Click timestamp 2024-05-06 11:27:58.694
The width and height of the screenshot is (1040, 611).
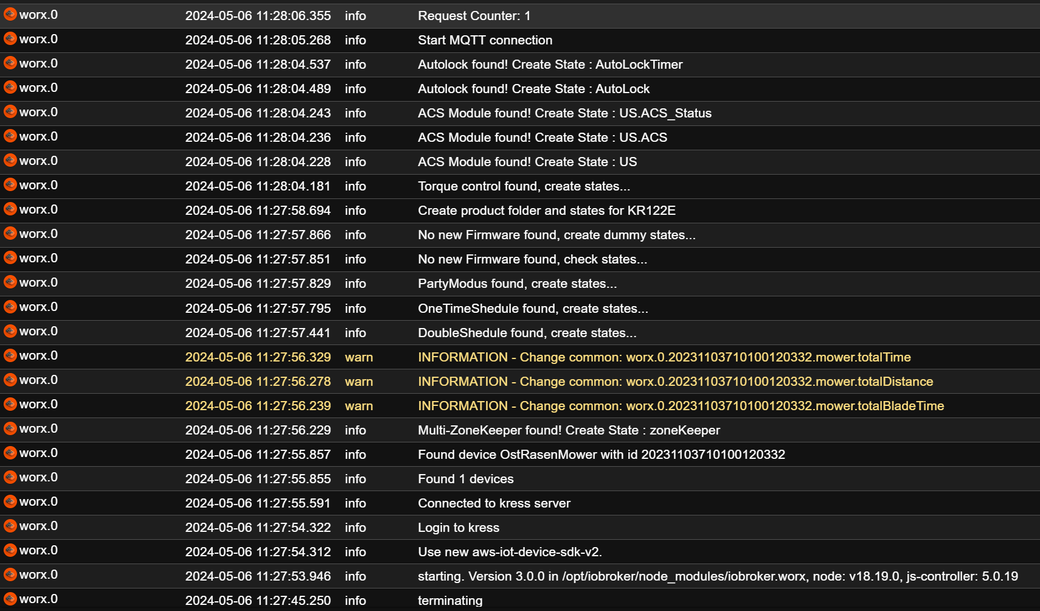tap(258, 211)
